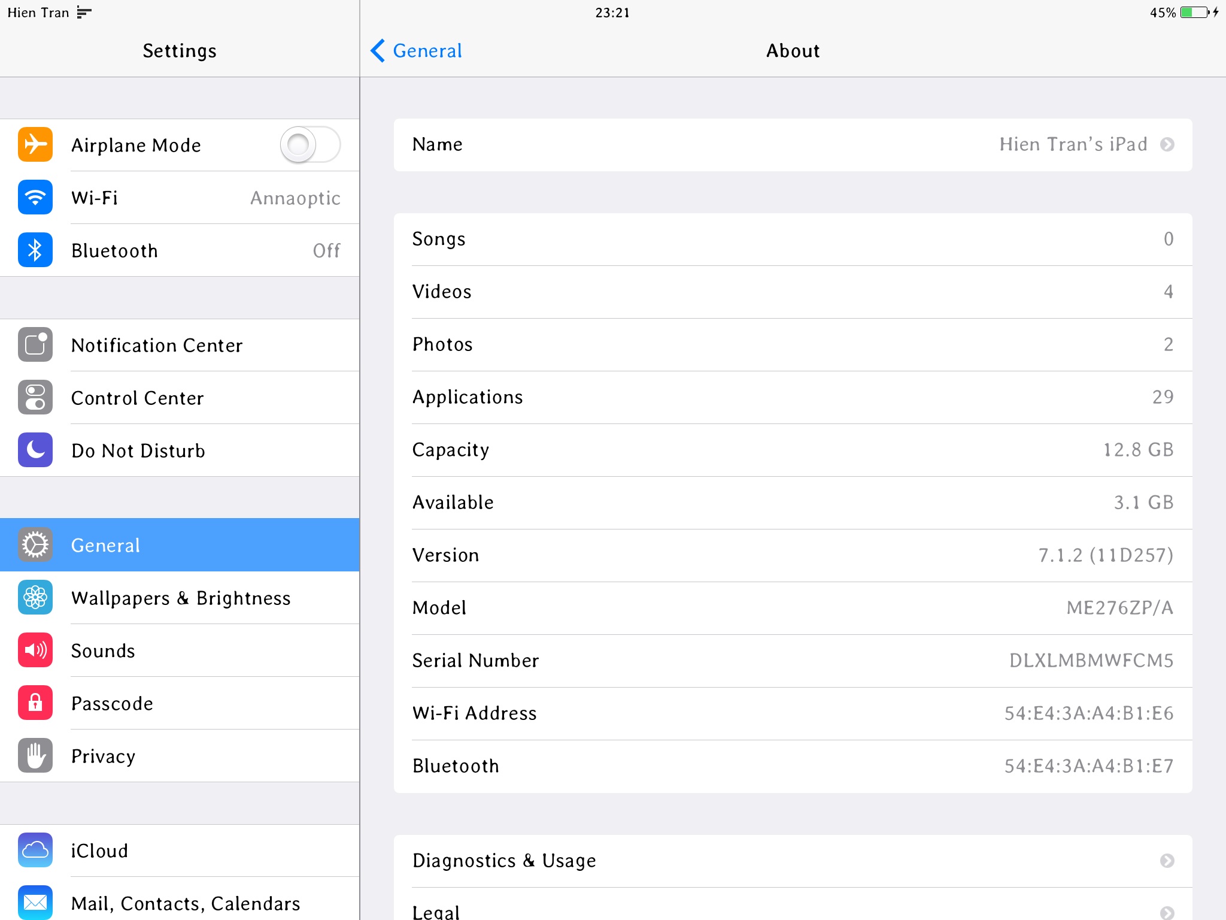Open device Name disclosure arrow
The height and width of the screenshot is (920, 1226).
1167,145
